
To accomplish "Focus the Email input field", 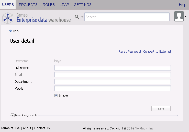I will [113, 75].
